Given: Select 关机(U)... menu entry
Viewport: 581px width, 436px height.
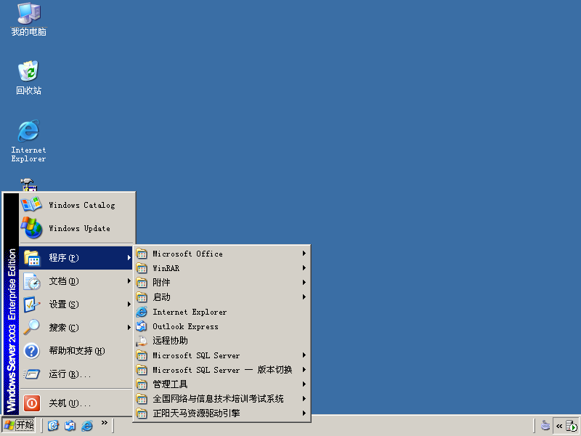Looking at the screenshot, I should click(76, 403).
